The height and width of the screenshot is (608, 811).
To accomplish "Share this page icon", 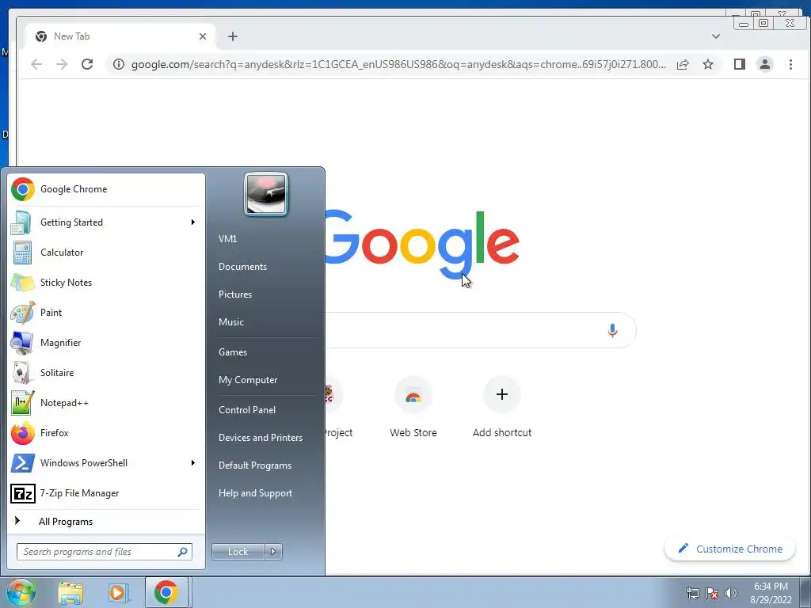I will [683, 64].
